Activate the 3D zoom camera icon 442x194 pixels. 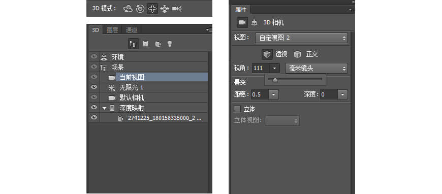[177, 9]
